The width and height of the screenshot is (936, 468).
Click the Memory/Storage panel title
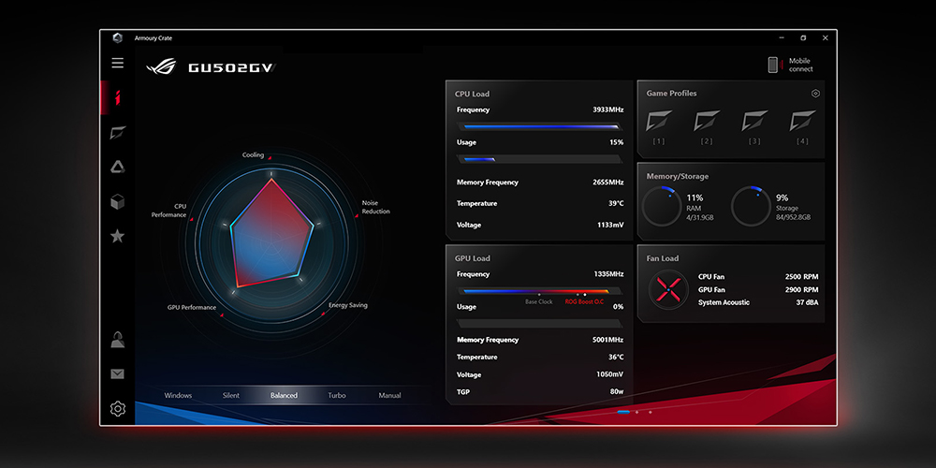point(678,177)
